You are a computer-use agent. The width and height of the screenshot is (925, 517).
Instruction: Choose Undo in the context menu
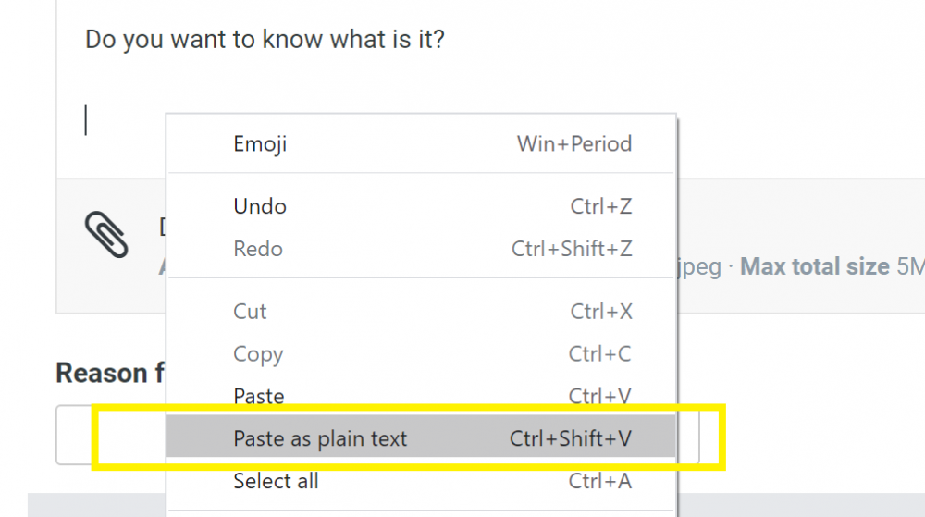click(260, 206)
